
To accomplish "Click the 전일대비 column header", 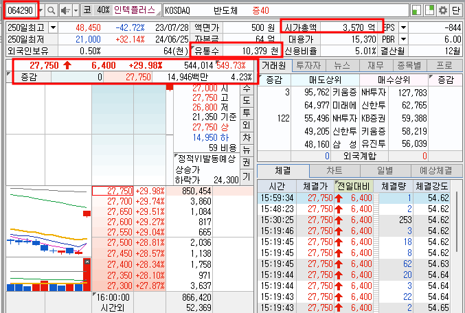I will coord(354,187).
